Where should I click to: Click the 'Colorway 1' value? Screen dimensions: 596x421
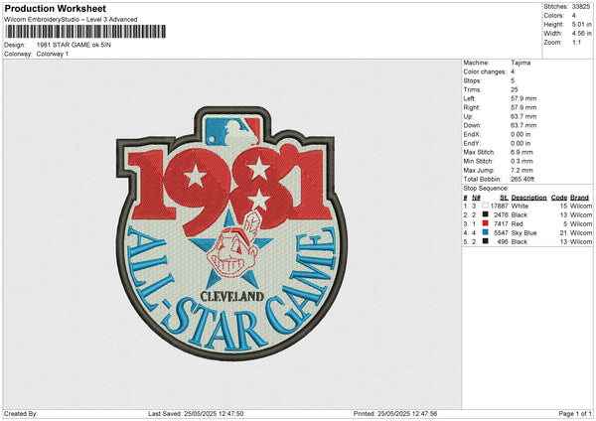click(x=53, y=54)
